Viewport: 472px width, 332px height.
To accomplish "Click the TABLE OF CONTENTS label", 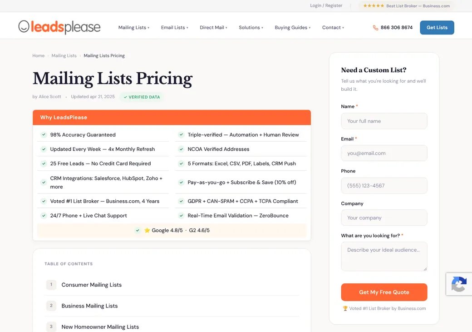I will [69, 264].
